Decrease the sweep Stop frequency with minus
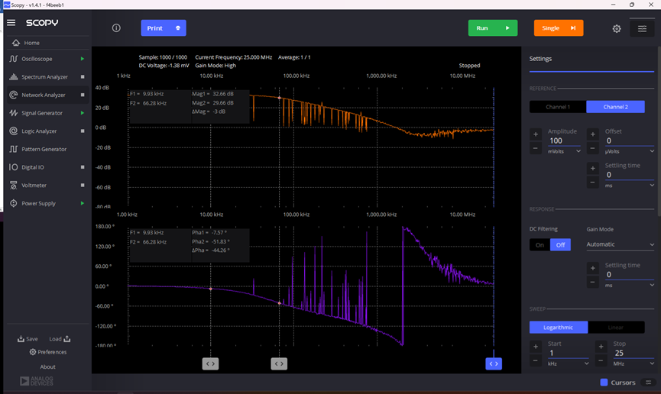661x394 pixels. click(601, 360)
